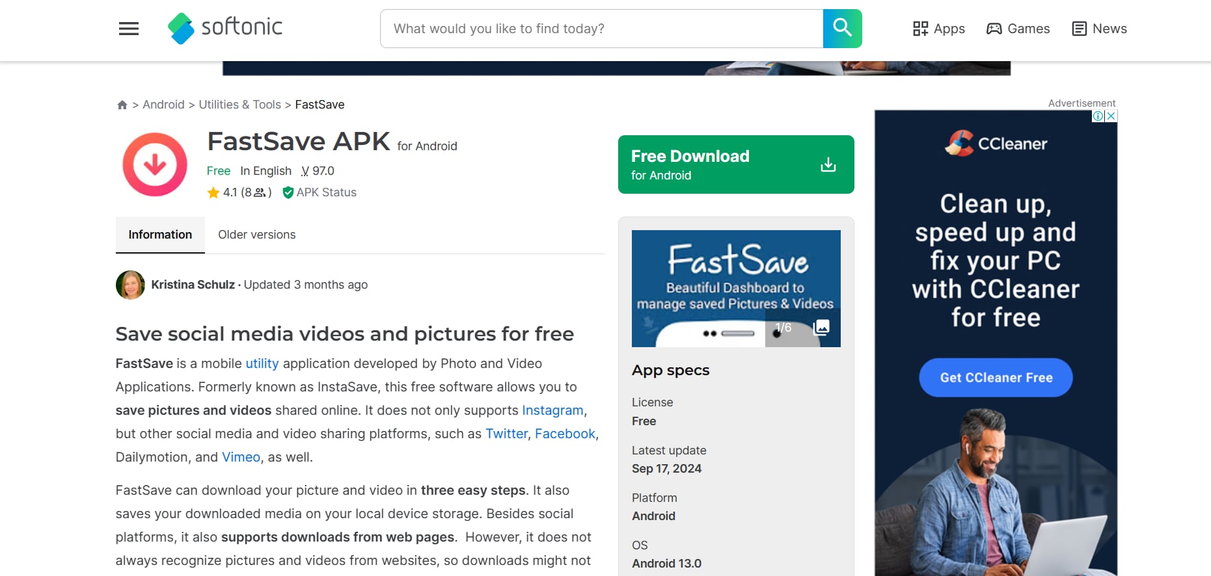Click Kristina Schulz author avatar

point(130,285)
